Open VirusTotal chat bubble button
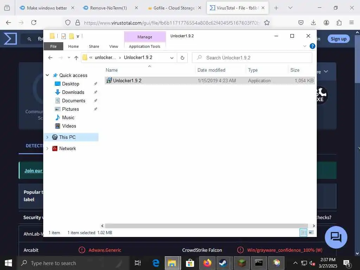 336,237
